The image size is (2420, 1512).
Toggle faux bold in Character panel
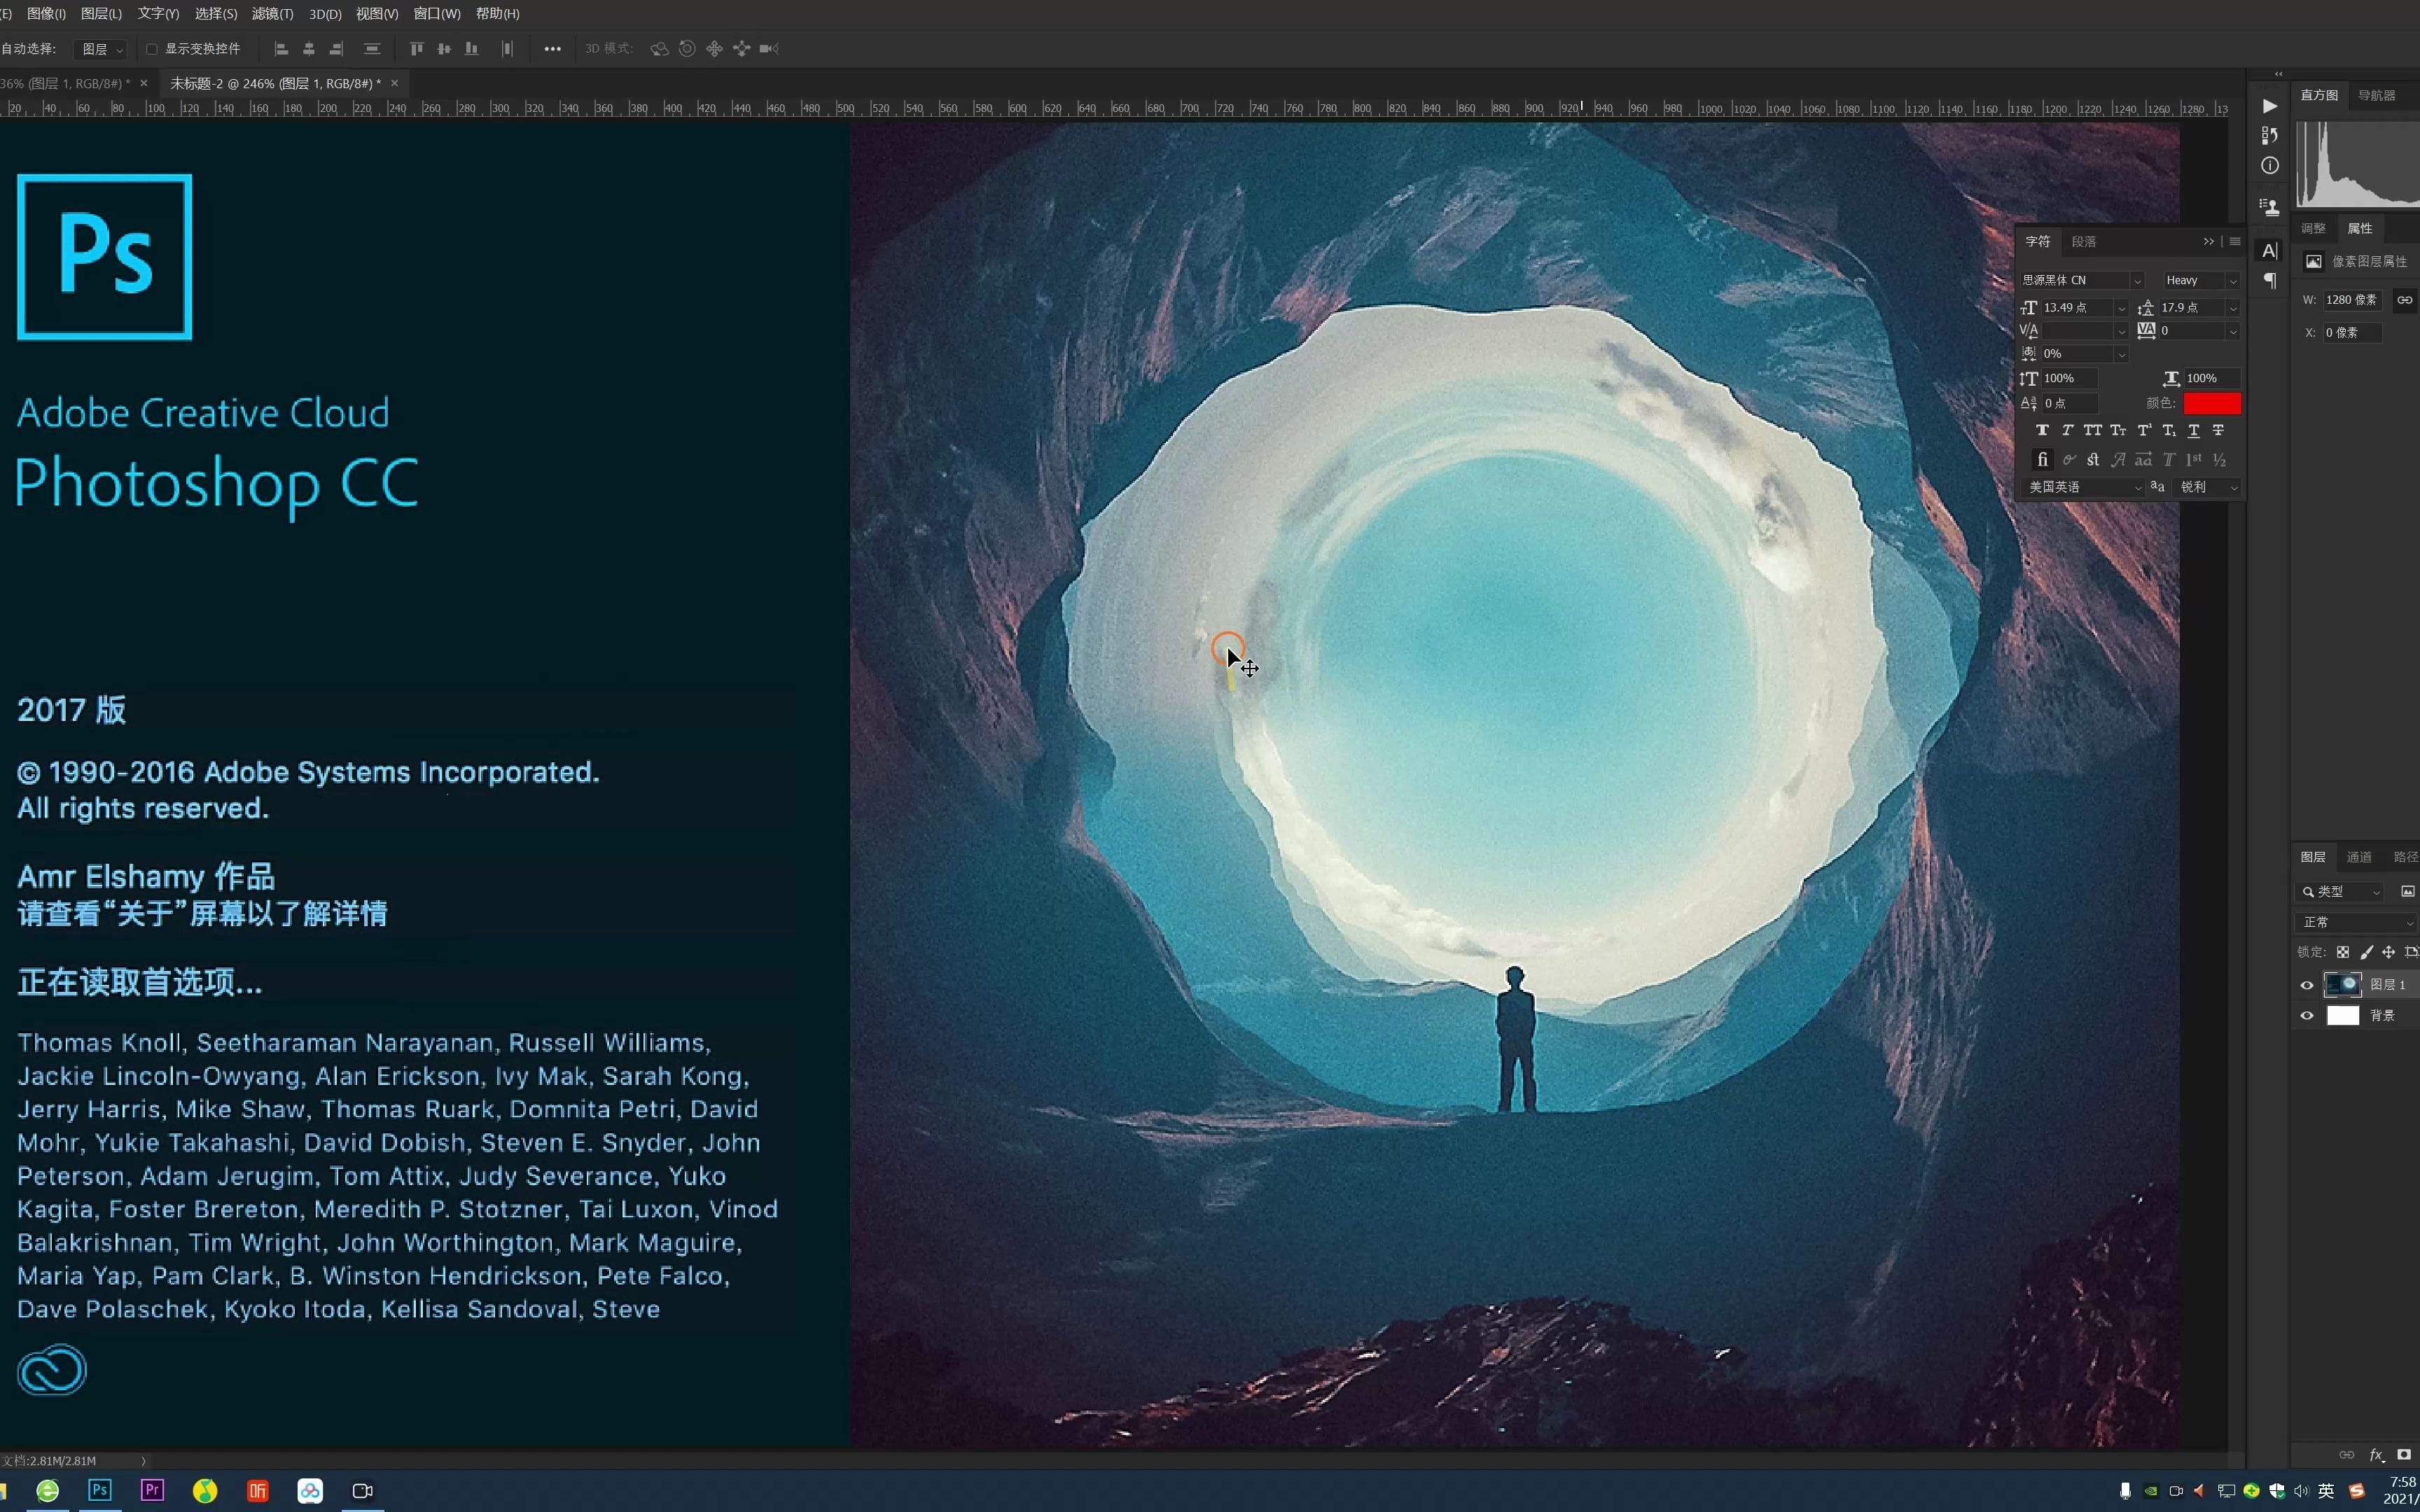(2042, 430)
